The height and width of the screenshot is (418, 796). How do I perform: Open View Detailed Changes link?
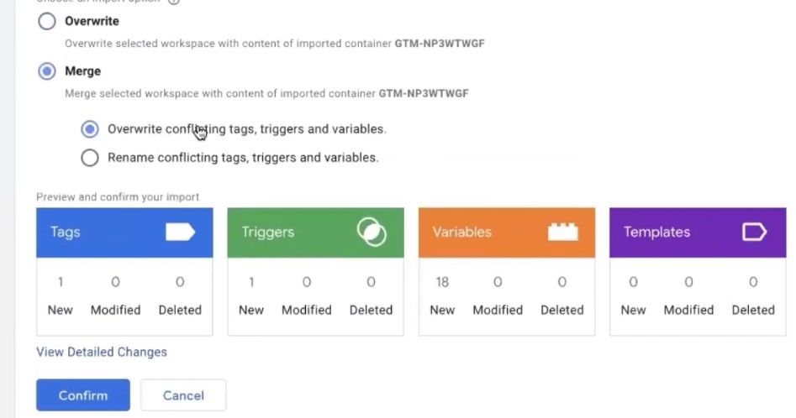102,352
